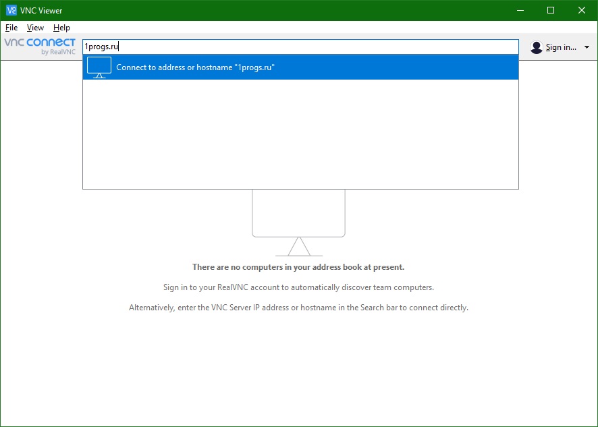598x427 pixels.
Task: Open the View menu
Action: (35, 28)
